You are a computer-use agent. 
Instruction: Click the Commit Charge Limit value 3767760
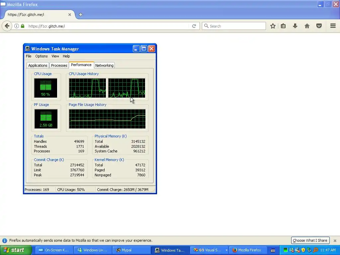click(x=77, y=170)
